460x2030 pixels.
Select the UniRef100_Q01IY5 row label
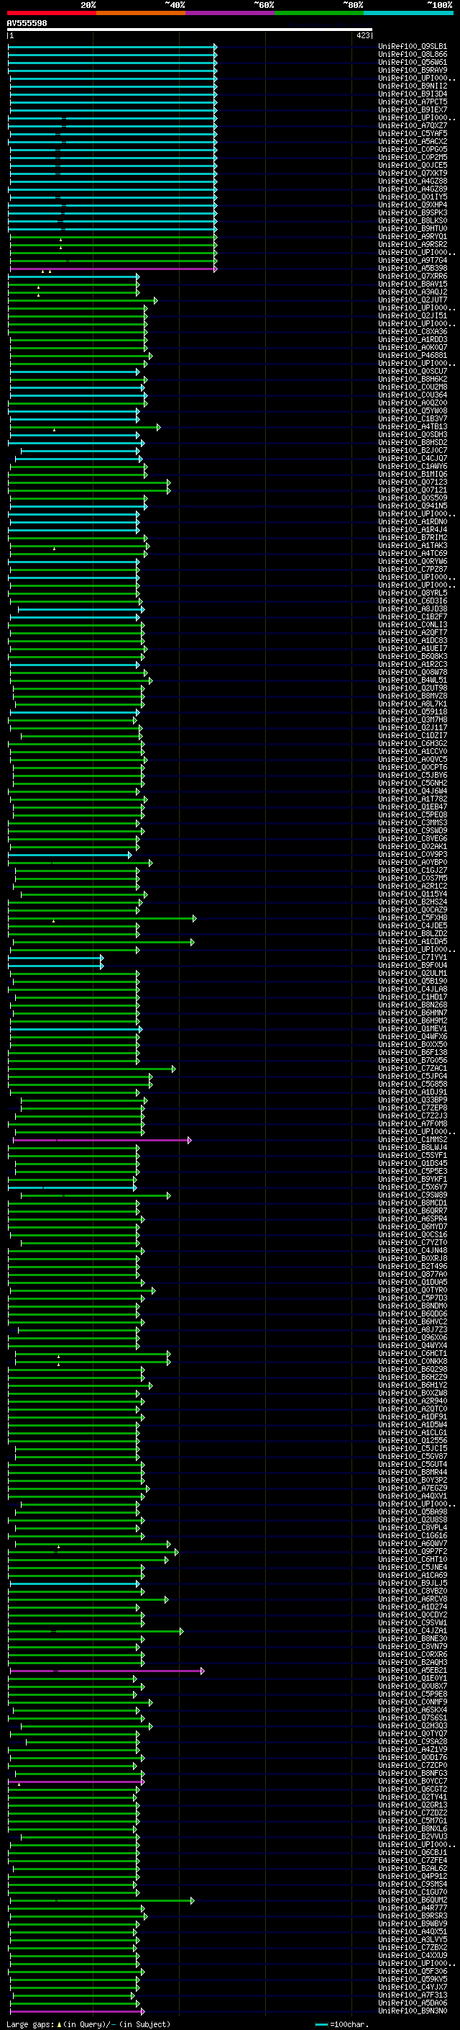click(413, 197)
